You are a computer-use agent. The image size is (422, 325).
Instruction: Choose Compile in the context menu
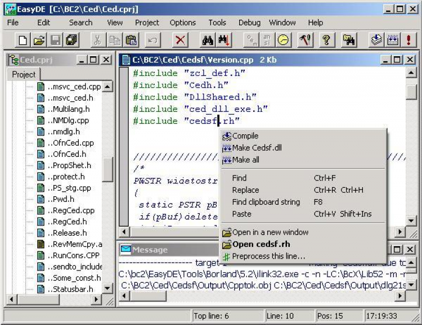[x=304, y=136]
